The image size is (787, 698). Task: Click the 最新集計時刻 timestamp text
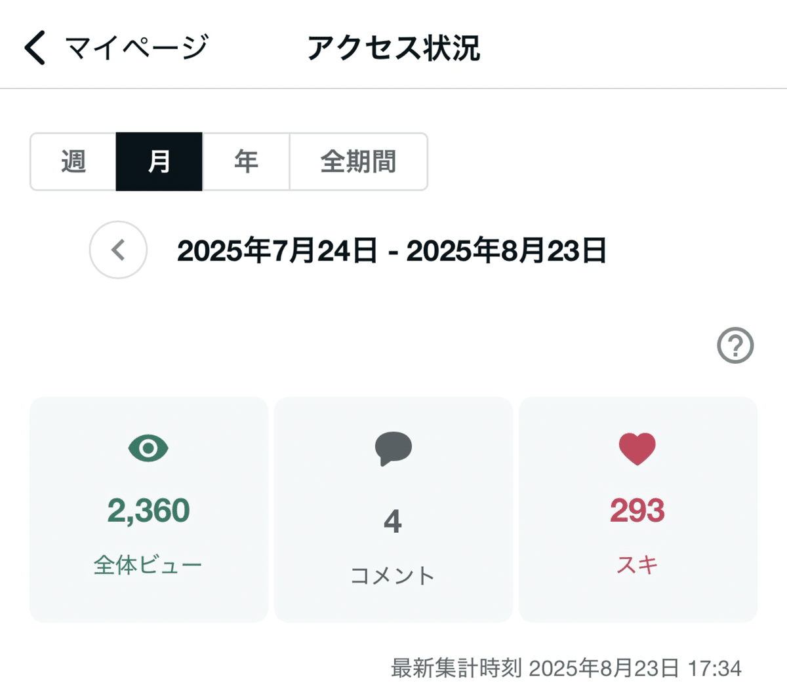tap(566, 668)
